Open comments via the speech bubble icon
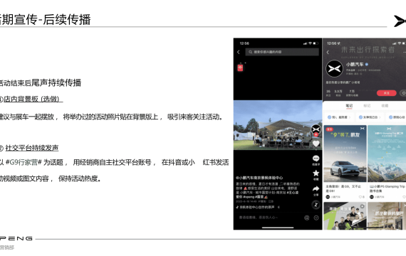Image resolution: width=406 pixels, height=256 pixels. tap(316, 159)
